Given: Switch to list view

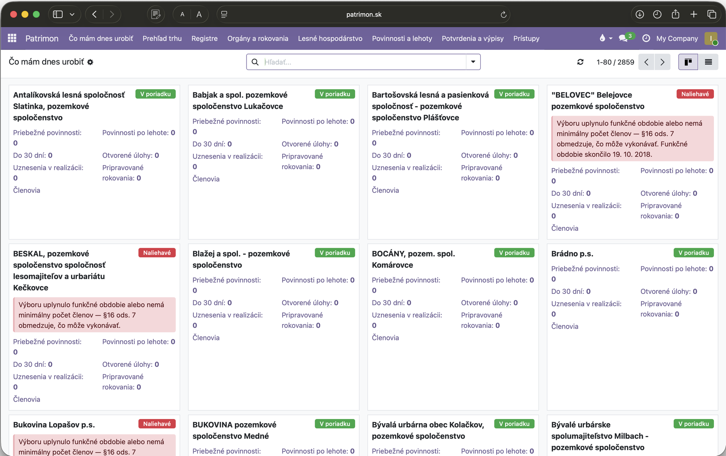Looking at the screenshot, I should (708, 62).
